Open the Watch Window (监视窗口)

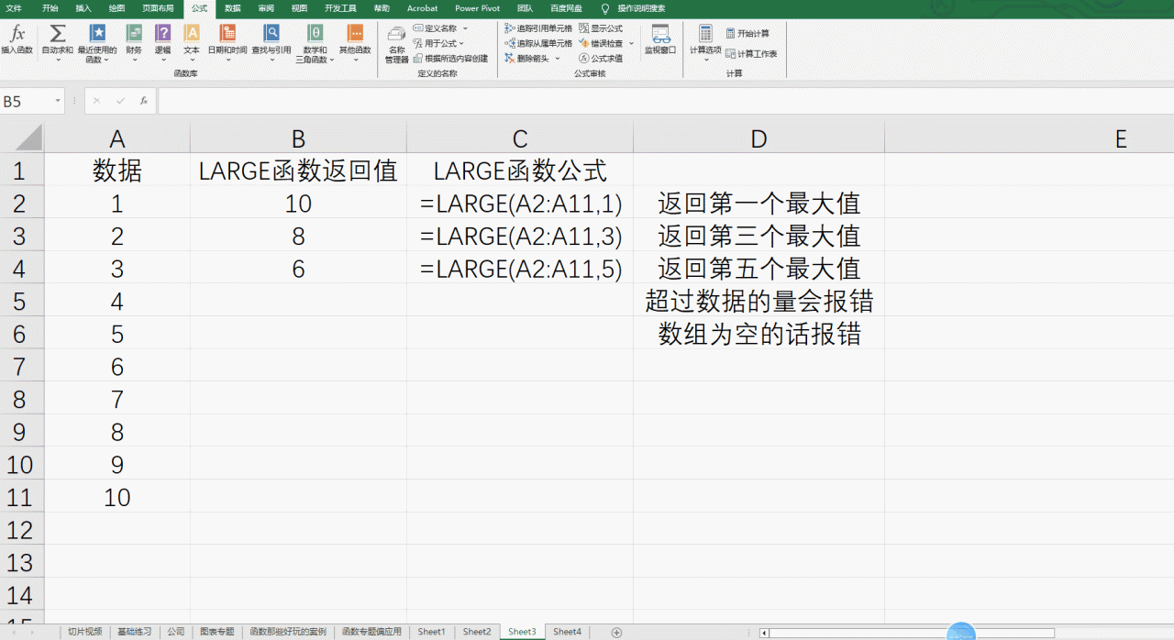tap(659, 39)
